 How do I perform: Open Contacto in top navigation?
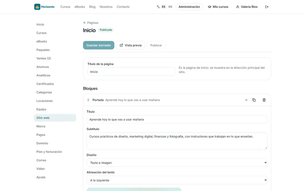coord(123,7)
